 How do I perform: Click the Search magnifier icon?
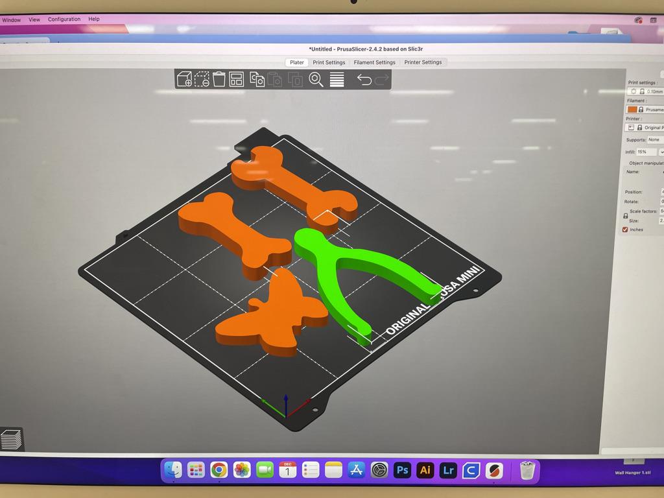(316, 79)
